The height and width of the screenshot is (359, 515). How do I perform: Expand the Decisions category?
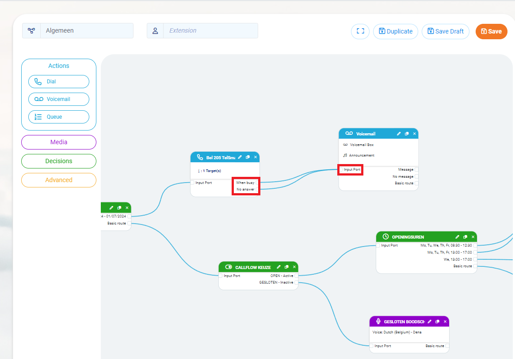tap(59, 161)
